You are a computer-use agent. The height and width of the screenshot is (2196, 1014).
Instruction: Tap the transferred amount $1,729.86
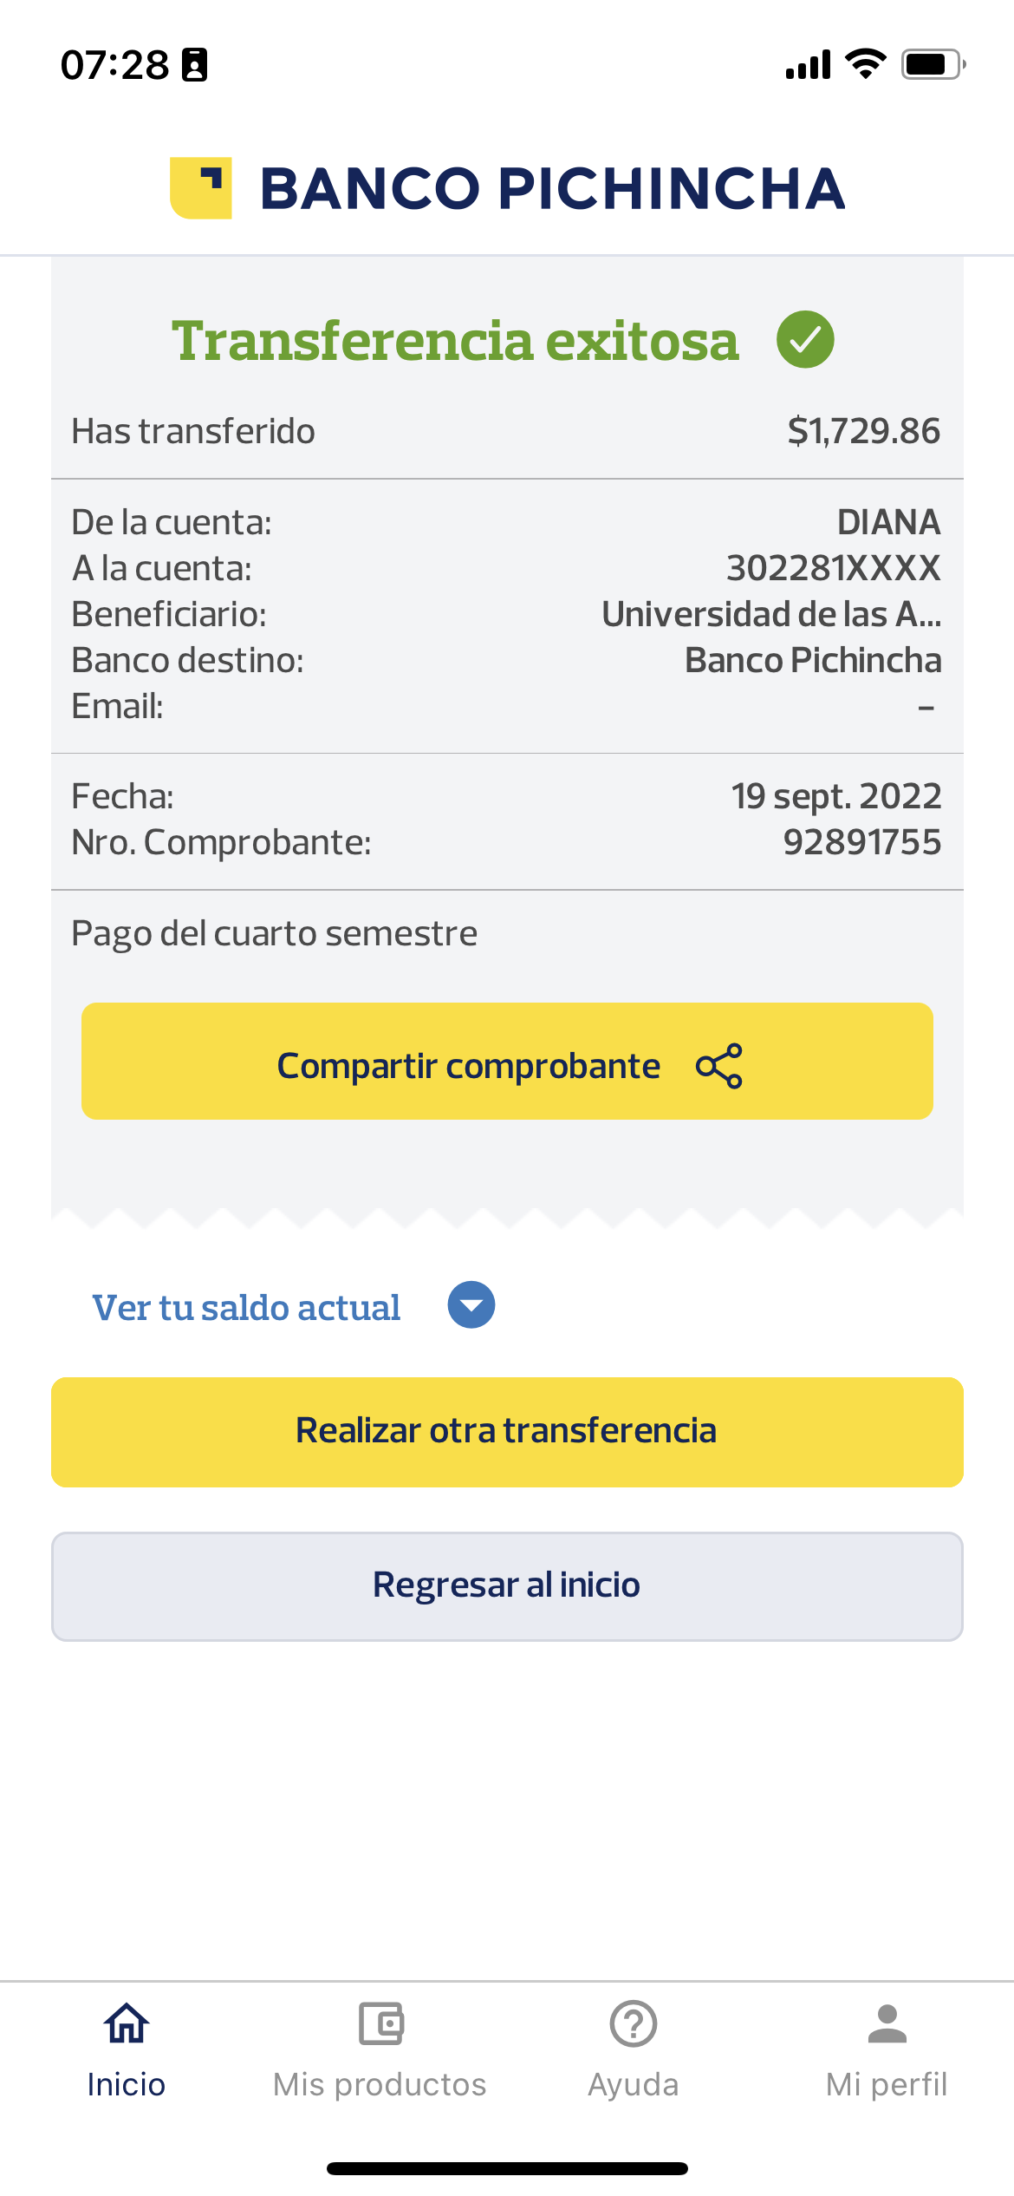[863, 431]
